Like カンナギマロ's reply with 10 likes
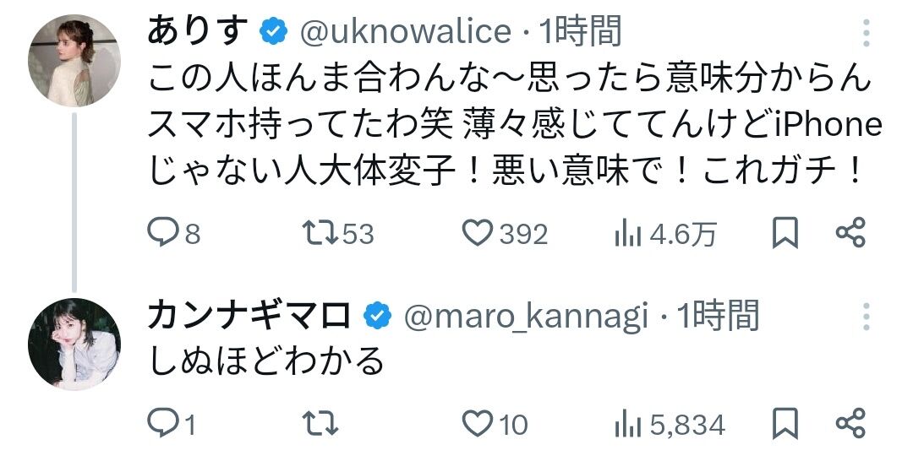 pos(479,423)
